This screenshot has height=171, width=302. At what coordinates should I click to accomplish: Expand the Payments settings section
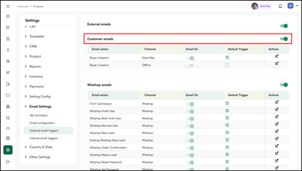pyautogui.click(x=34, y=86)
